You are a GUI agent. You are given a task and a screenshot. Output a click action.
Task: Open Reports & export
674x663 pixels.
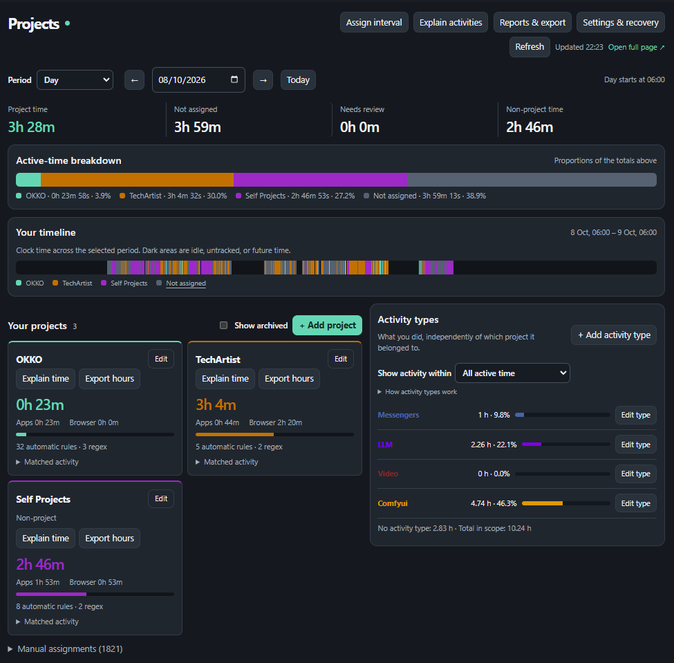[x=532, y=22]
